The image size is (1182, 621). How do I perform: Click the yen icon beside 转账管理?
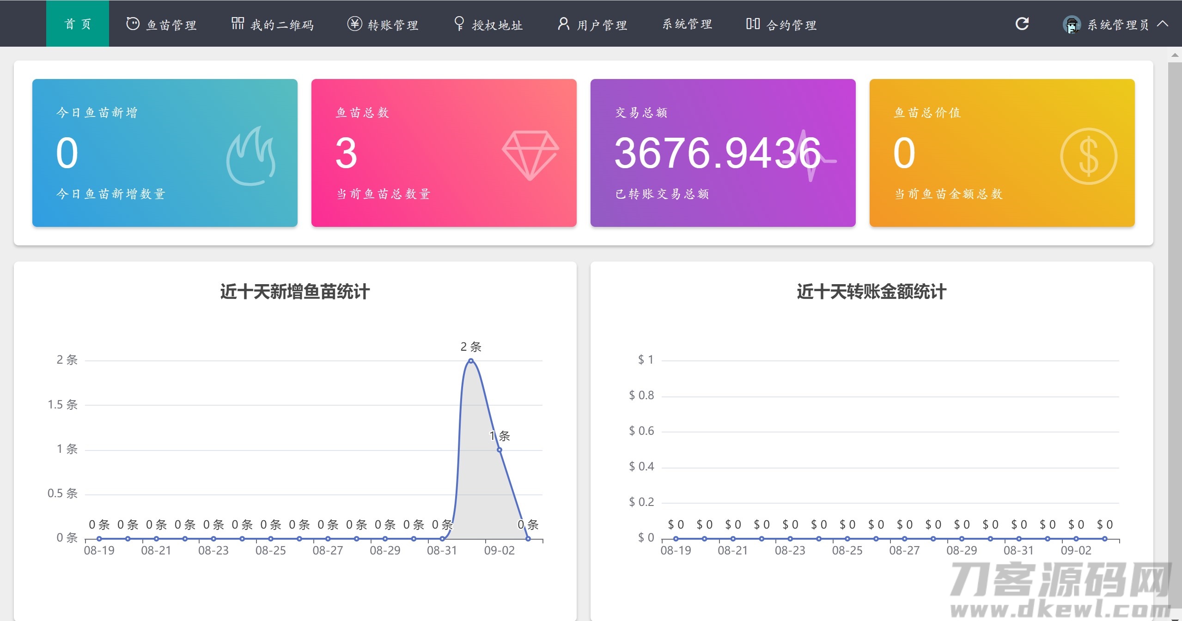(x=354, y=24)
